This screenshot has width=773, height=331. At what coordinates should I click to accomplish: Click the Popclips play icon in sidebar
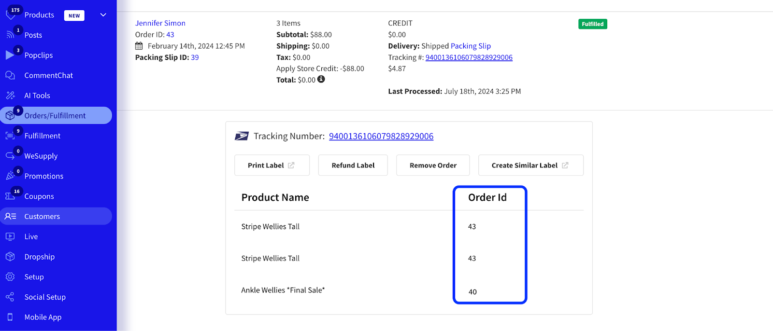pyautogui.click(x=10, y=55)
